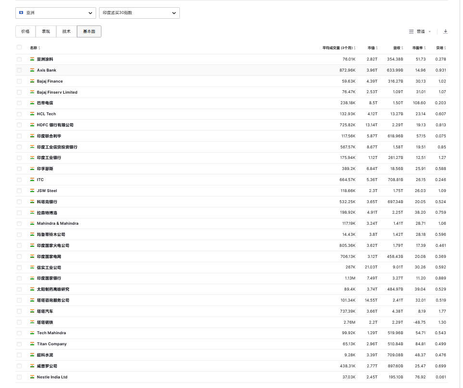Click the list view hamburger icon beside 普通
The width and height of the screenshot is (463, 388).
click(x=411, y=32)
